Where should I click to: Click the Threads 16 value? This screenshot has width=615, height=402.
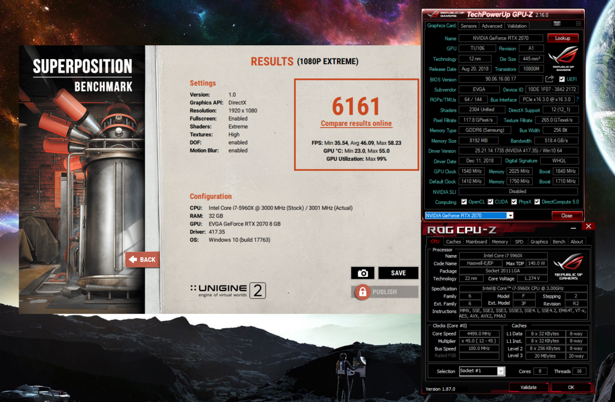point(579,371)
